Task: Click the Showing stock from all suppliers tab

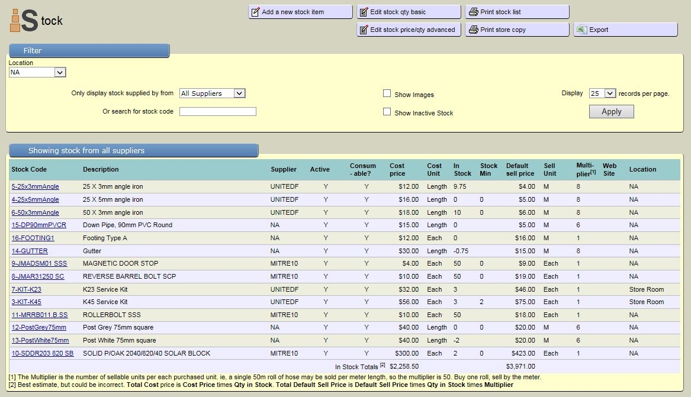Action: (x=133, y=151)
